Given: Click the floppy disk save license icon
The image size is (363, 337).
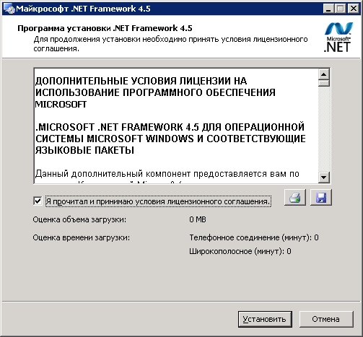Looking at the screenshot, I should (x=321, y=198).
